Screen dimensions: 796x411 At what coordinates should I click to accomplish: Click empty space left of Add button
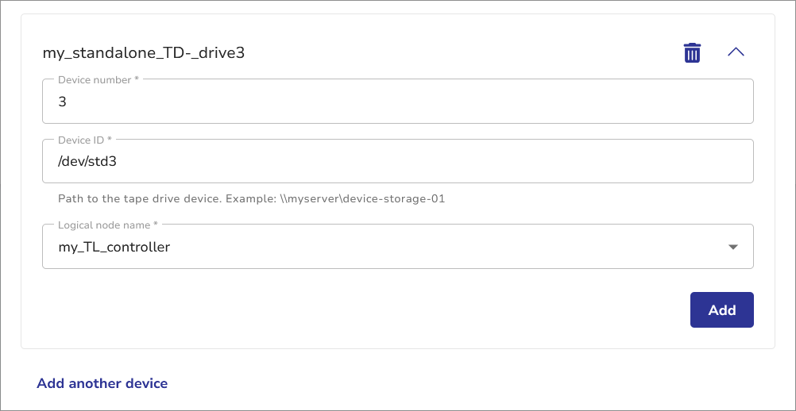[477, 310]
